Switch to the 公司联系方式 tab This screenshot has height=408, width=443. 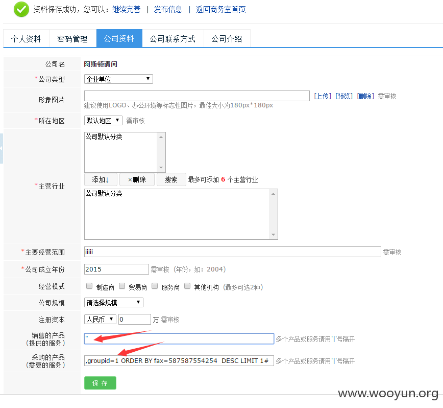click(x=173, y=39)
